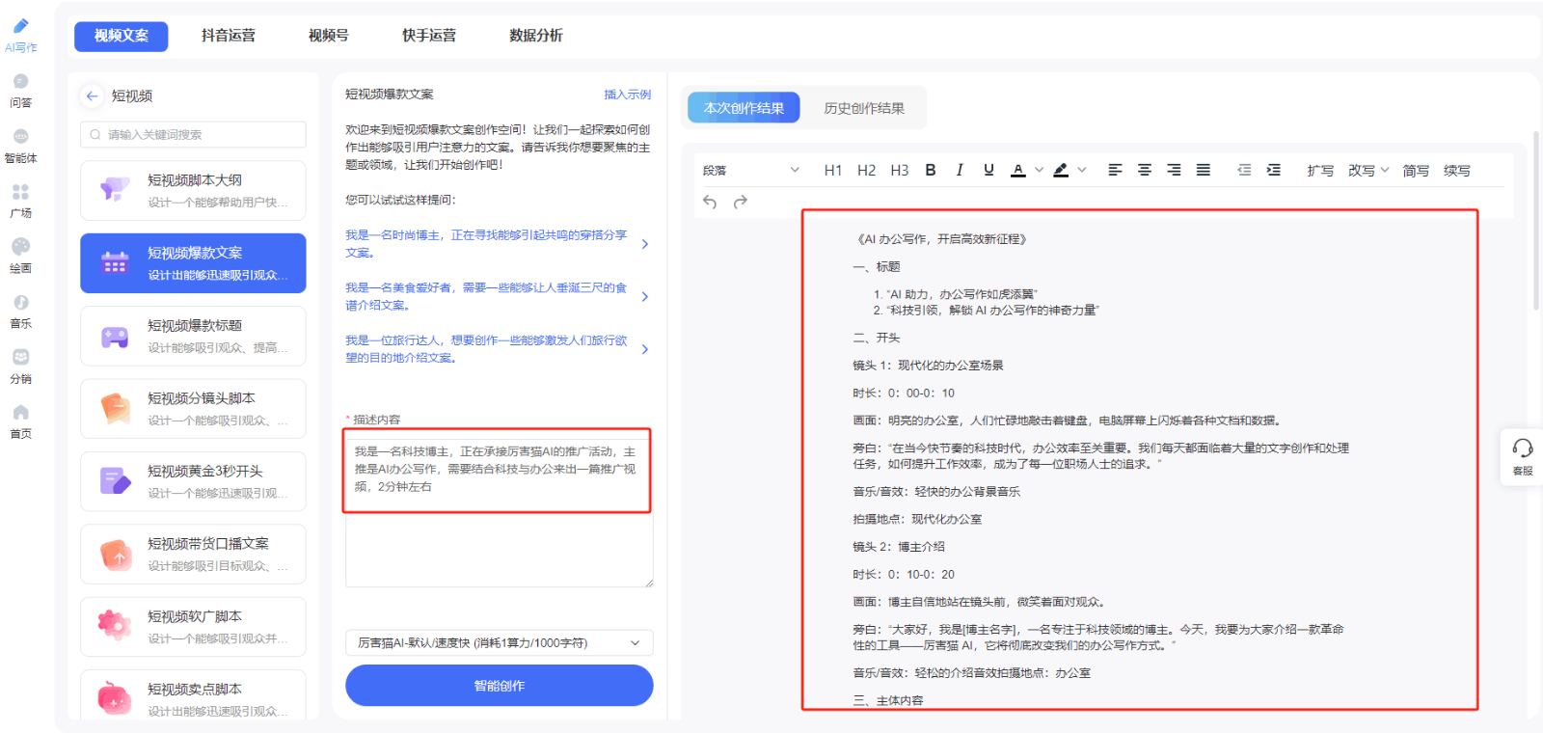Center align the text
1543x733 pixels.
(1145, 170)
